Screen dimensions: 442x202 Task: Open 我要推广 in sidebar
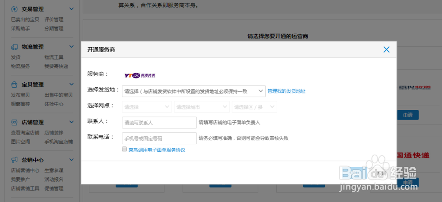[20, 179]
